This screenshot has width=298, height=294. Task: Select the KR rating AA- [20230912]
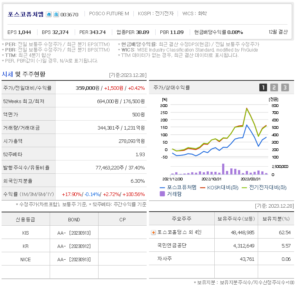(74, 246)
